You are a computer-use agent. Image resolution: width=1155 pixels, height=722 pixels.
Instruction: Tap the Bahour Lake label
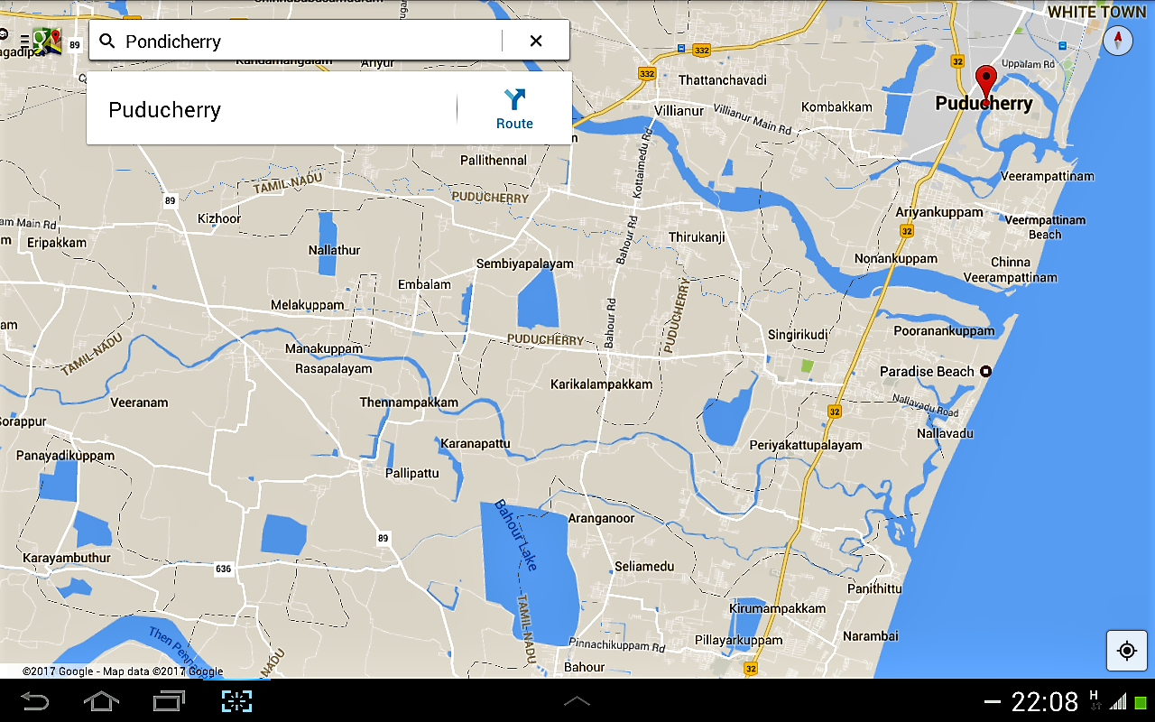coord(517,535)
